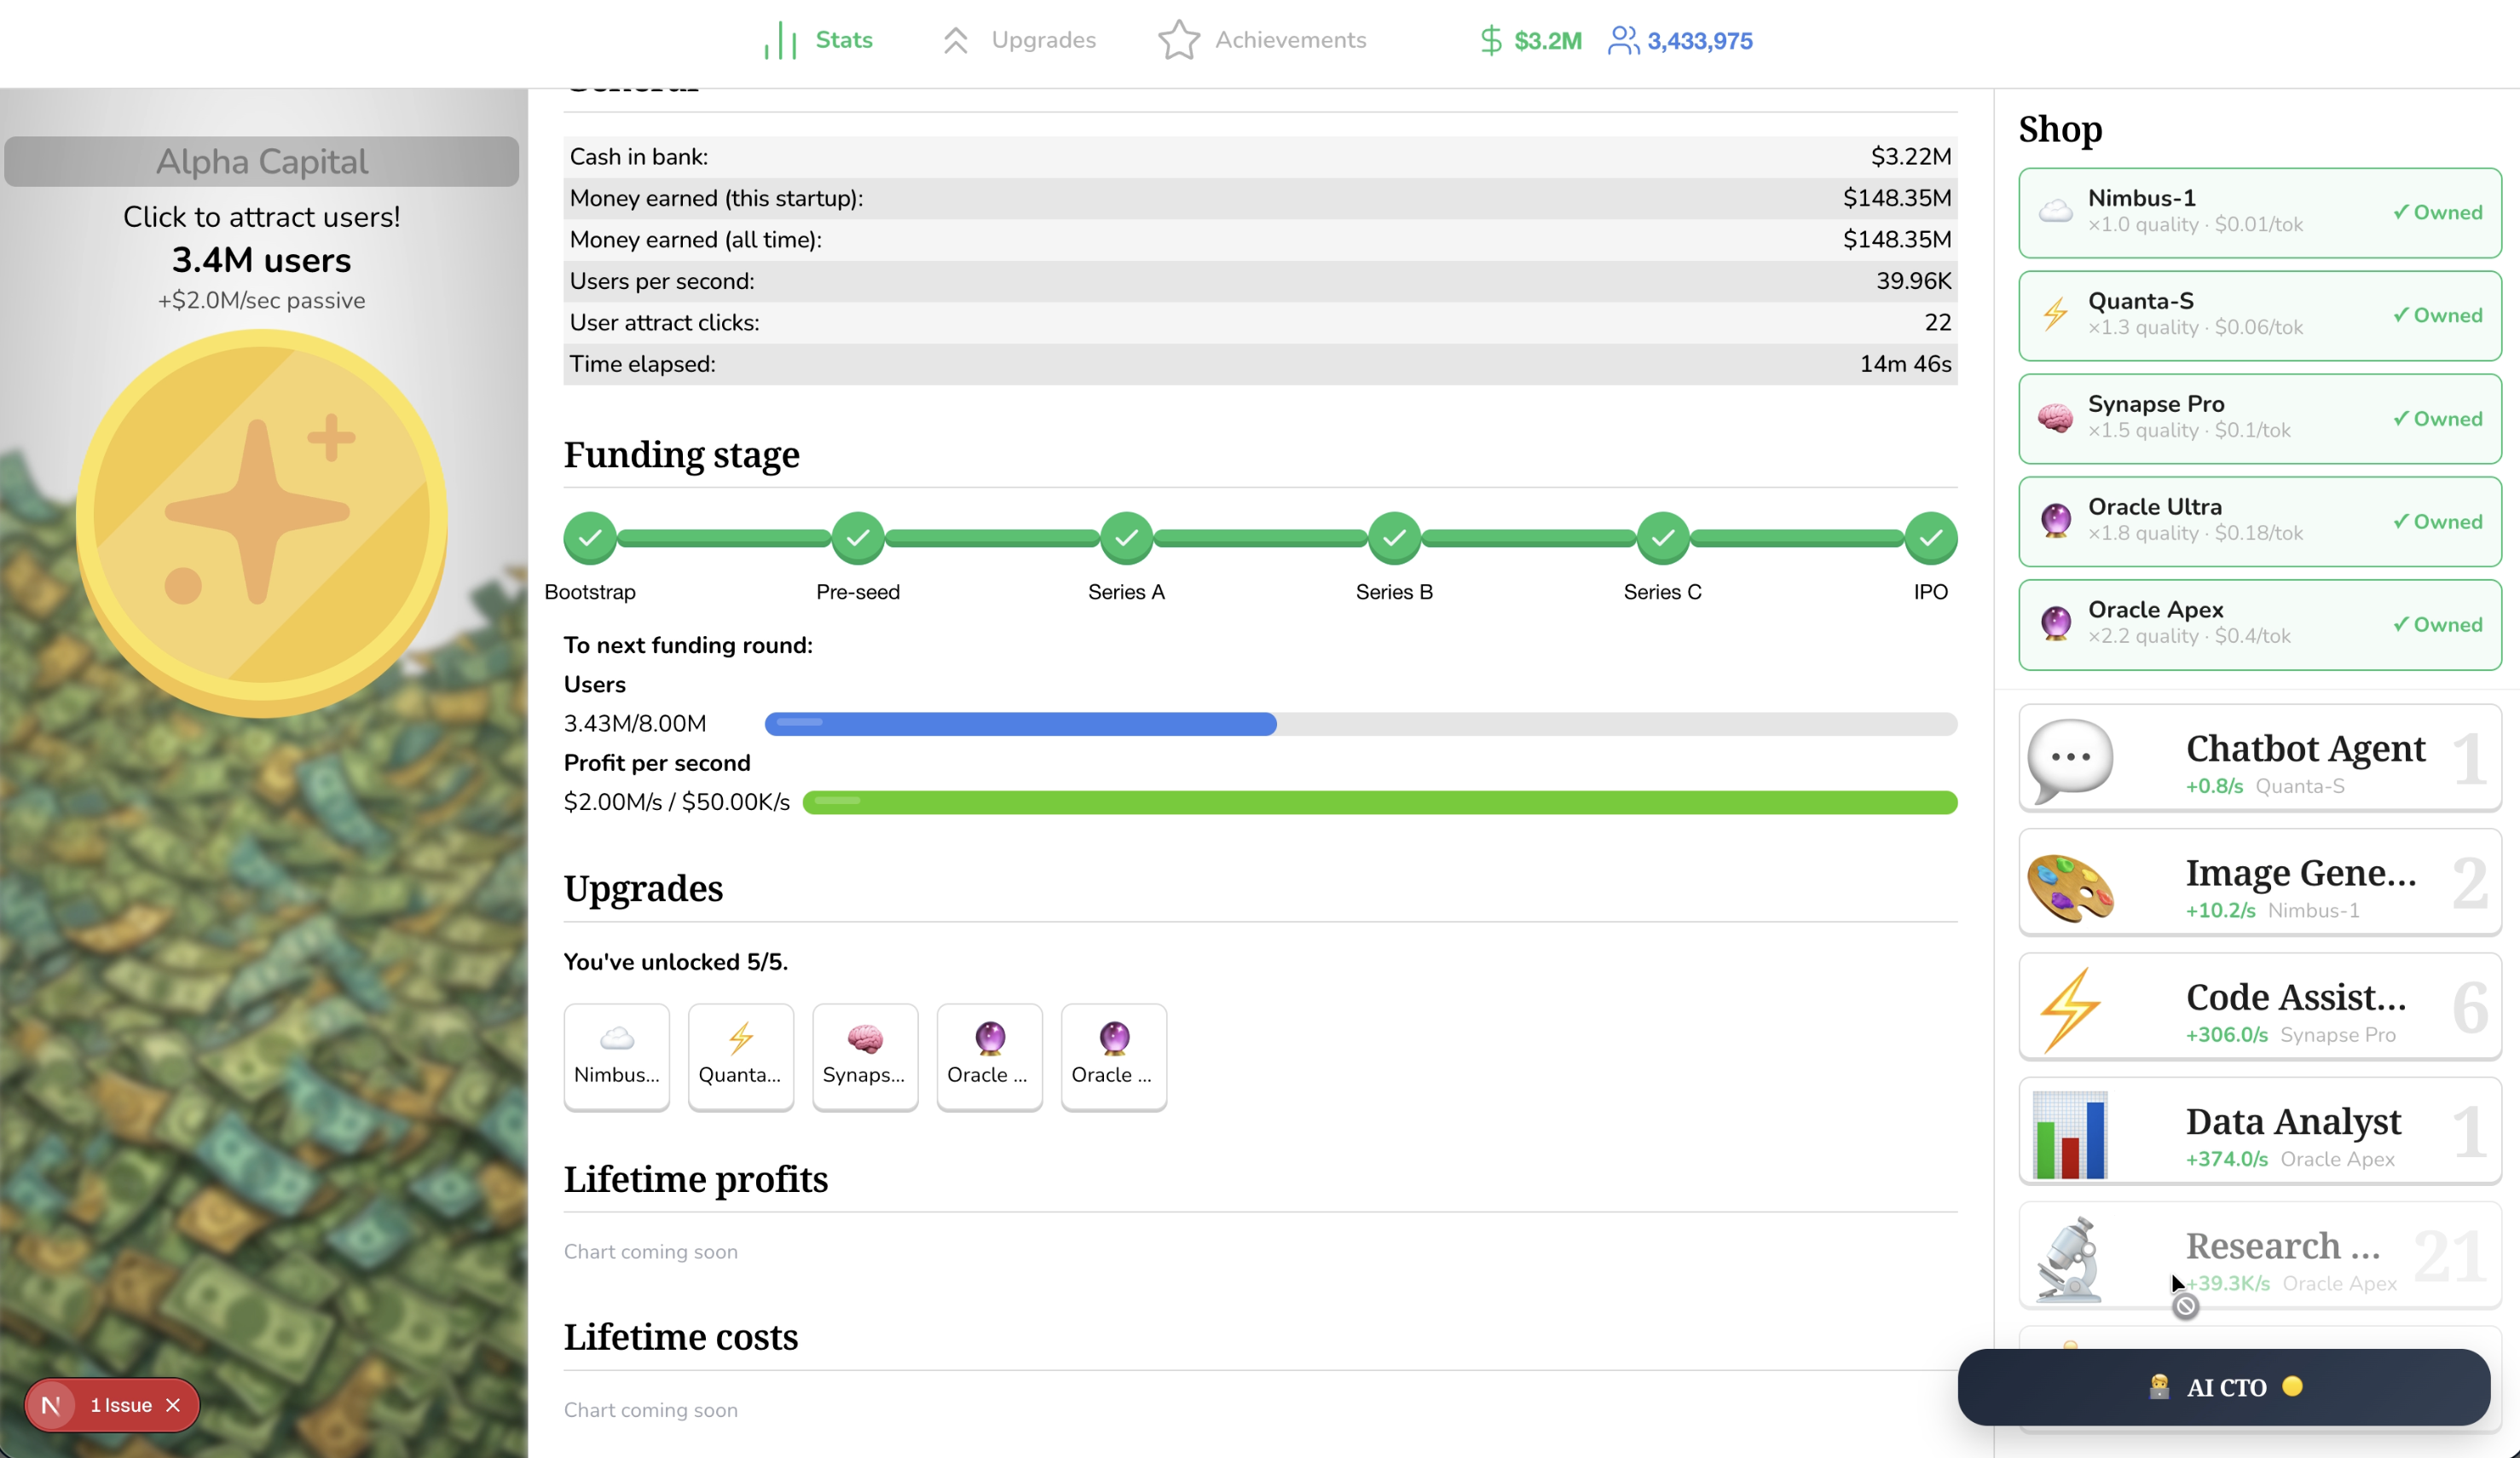Click the Code Assistant lightning bolt icon
Image resolution: width=2520 pixels, height=1458 pixels.
click(2070, 1009)
